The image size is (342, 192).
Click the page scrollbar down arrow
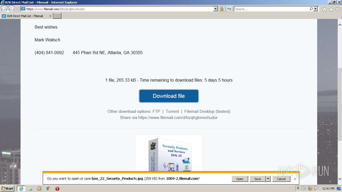(x=340, y=179)
